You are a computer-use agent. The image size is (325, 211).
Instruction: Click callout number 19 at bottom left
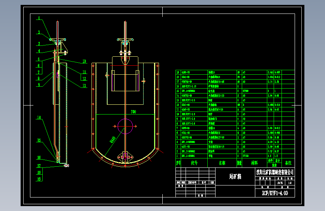pyautogui.click(x=39, y=179)
